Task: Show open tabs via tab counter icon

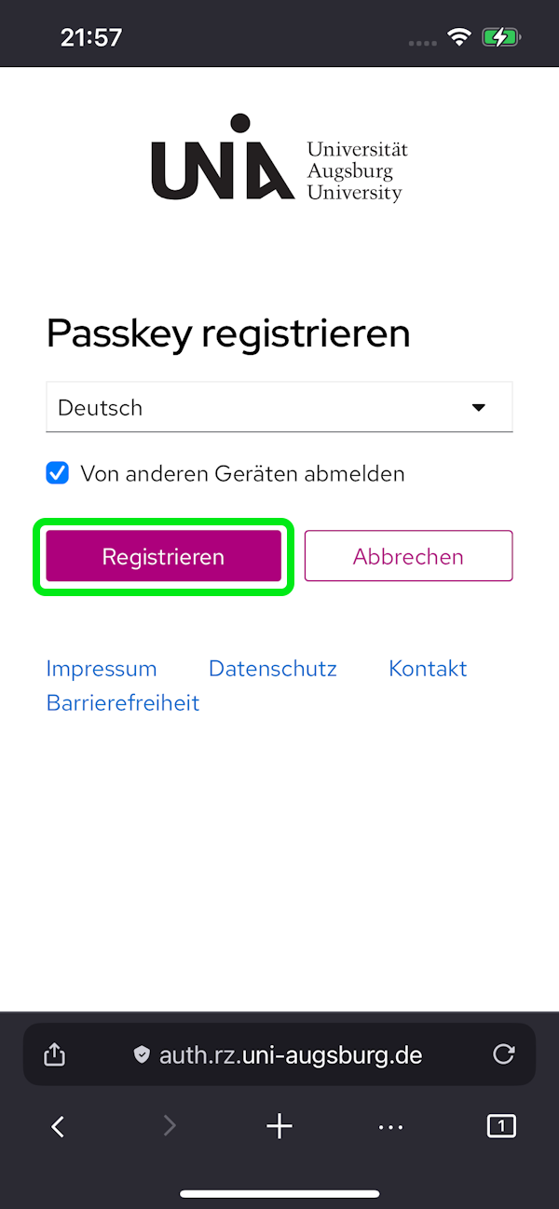Action: coord(501,1127)
